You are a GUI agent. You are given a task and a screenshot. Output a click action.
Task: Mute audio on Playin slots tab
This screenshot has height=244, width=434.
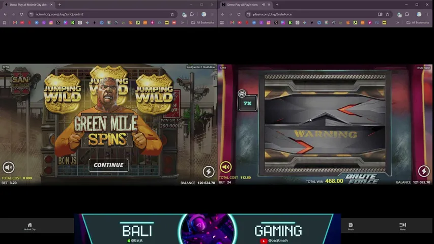click(x=264, y=5)
